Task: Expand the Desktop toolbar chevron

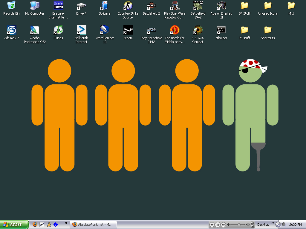Action: click(272, 223)
